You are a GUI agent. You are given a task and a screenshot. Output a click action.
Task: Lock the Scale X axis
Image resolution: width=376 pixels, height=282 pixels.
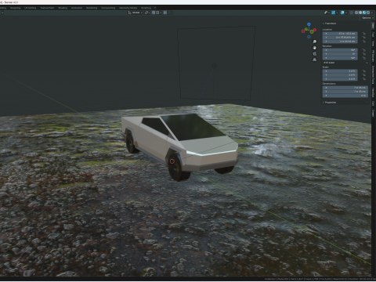(x=364, y=71)
